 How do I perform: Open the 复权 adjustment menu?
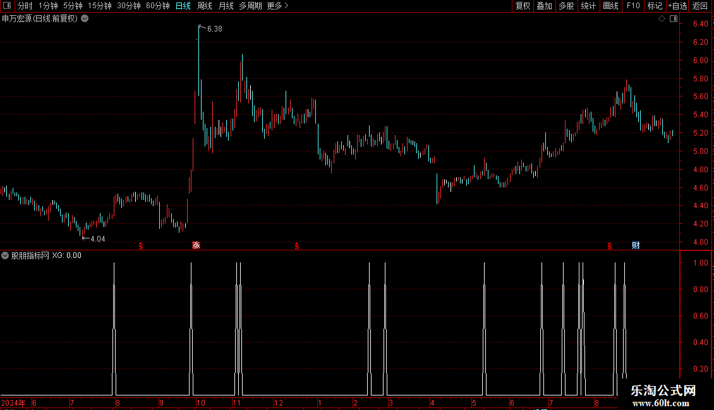click(x=523, y=6)
